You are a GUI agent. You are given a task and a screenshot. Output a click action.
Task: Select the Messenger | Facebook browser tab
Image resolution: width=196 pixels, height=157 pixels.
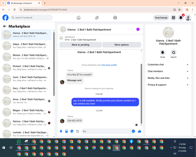pyautogui.click(x=24, y=3)
